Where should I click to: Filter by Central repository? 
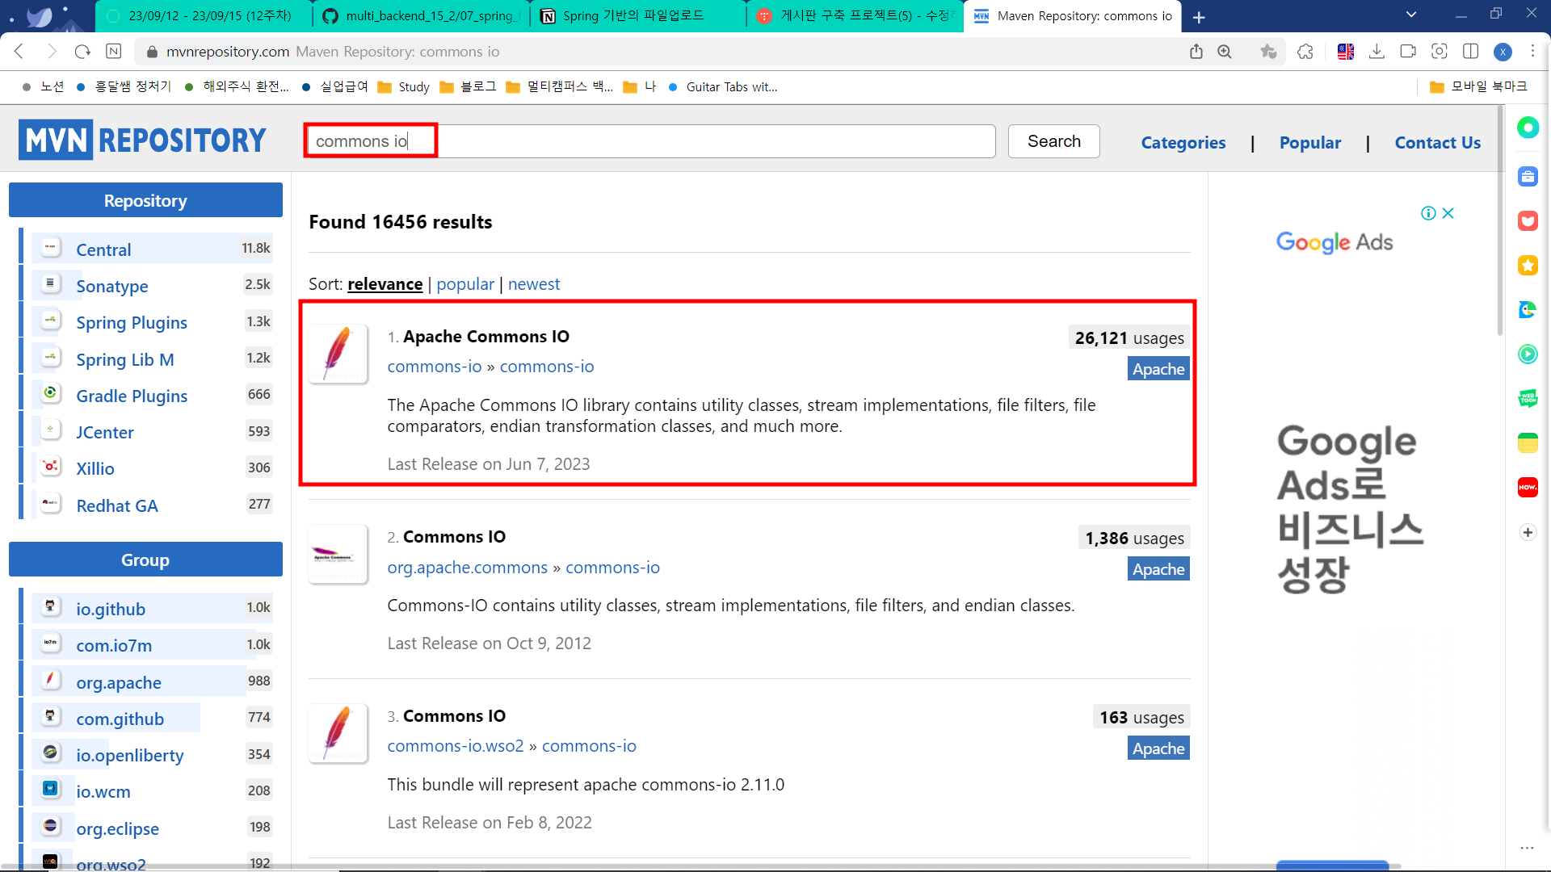pyautogui.click(x=103, y=249)
